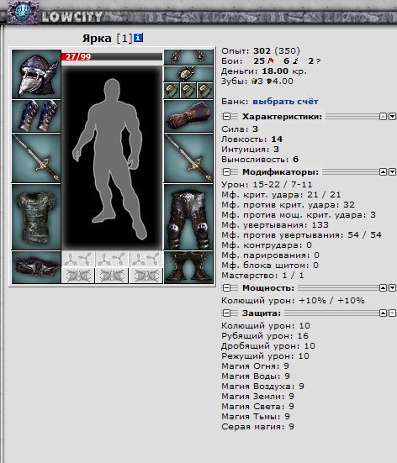The height and width of the screenshot is (463, 397).
Task: Click the helmet equipment slot
Action: tap(36, 74)
